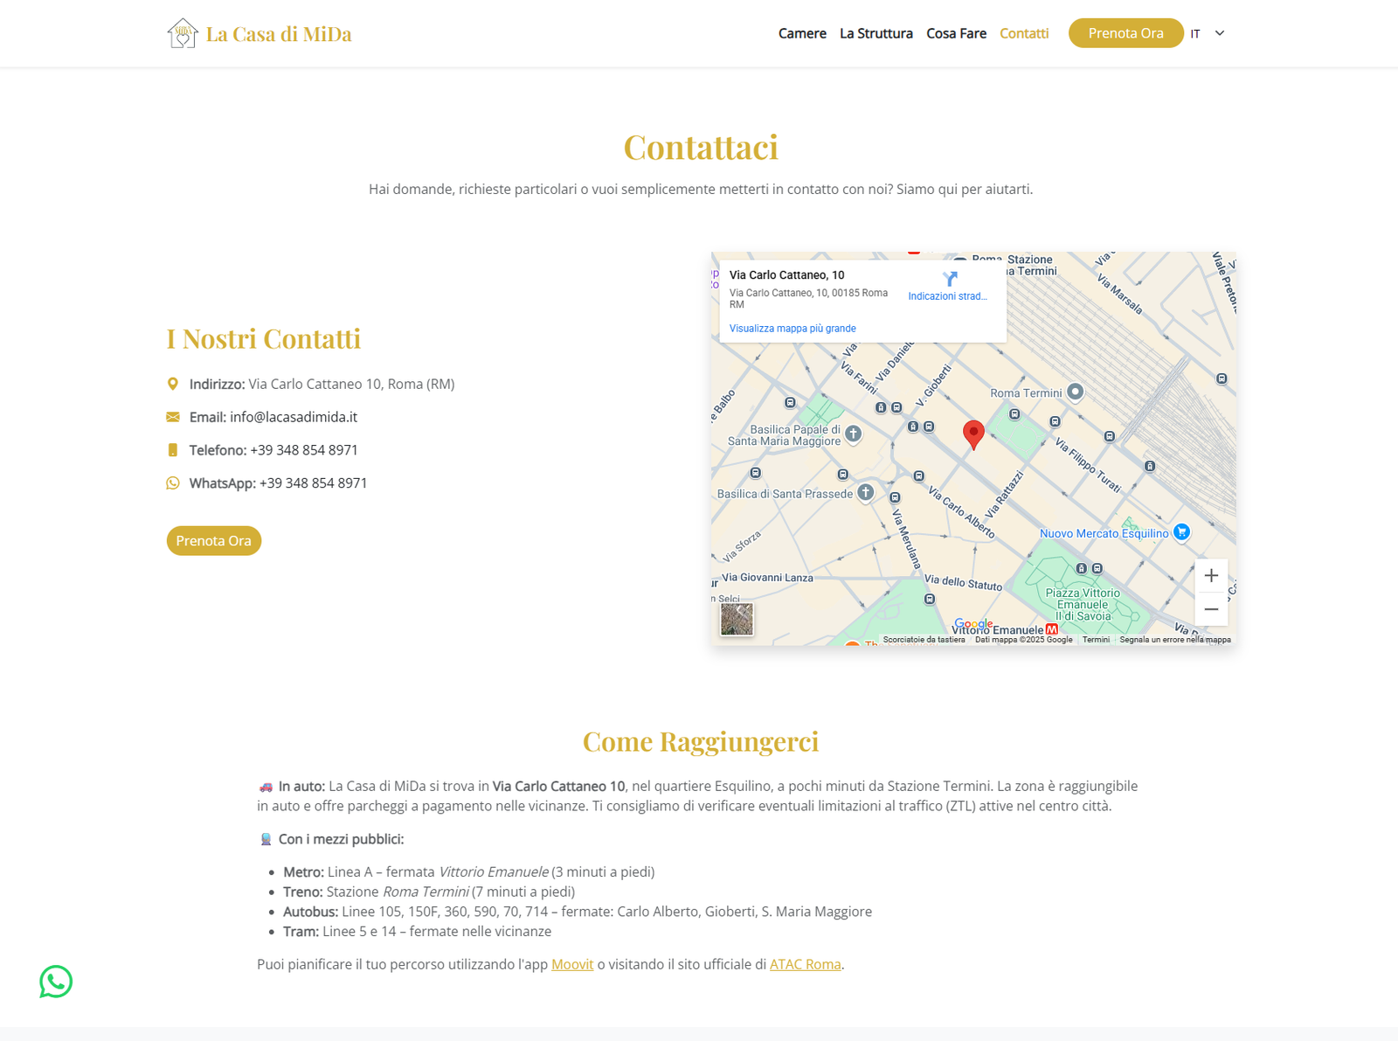Viewport: 1398px width, 1041px height.
Task: Follow the Moovit link
Action: [571, 964]
